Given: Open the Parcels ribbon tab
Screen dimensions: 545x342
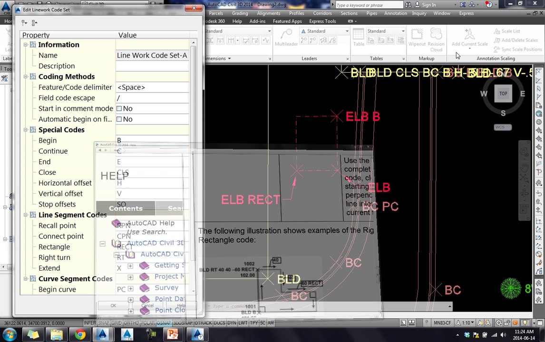Looking at the screenshot, I should click(216, 13).
